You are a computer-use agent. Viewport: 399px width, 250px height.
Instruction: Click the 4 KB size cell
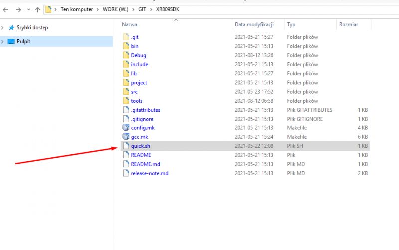[363, 128]
